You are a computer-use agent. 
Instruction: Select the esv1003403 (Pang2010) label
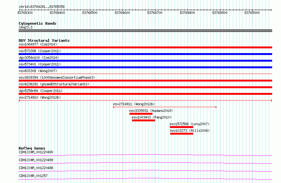click(x=152, y=117)
